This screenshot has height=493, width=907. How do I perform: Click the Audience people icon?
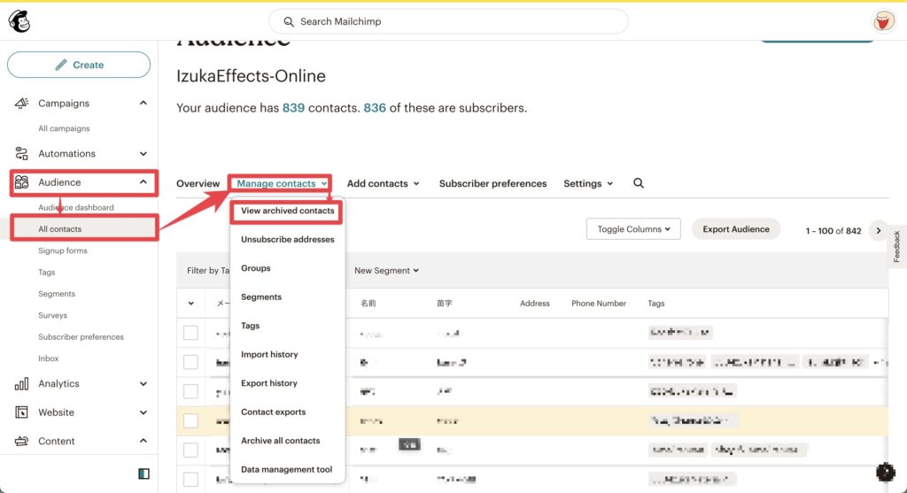pos(21,182)
